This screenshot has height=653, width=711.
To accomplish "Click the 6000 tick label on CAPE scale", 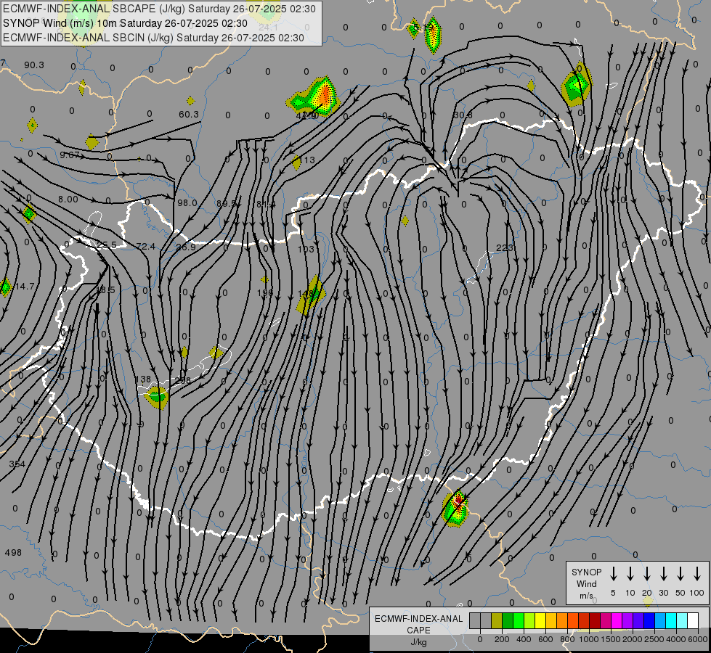I will (698, 639).
